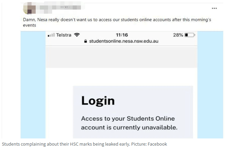This screenshot has width=225, height=147.
Task: Click the Telstra carrier label
Action: click(63, 35)
